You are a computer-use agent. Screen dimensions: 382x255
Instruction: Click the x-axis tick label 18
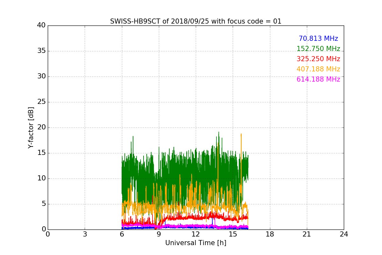(270, 234)
